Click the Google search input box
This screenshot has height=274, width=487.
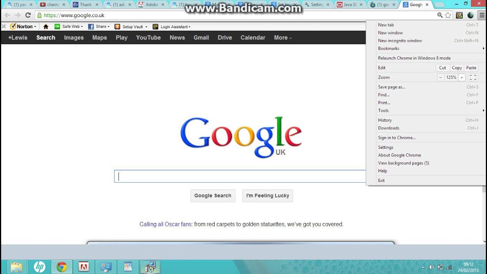240,176
